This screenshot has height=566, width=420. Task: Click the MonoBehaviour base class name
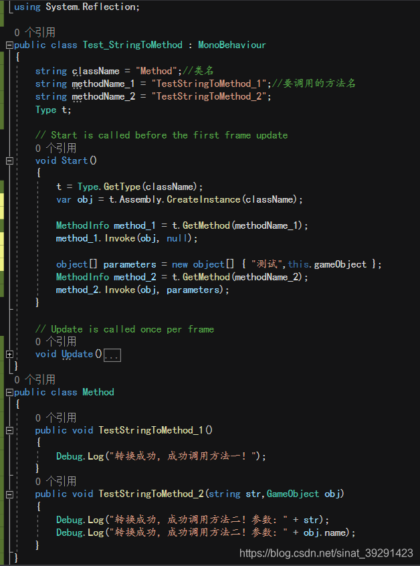tap(232, 45)
